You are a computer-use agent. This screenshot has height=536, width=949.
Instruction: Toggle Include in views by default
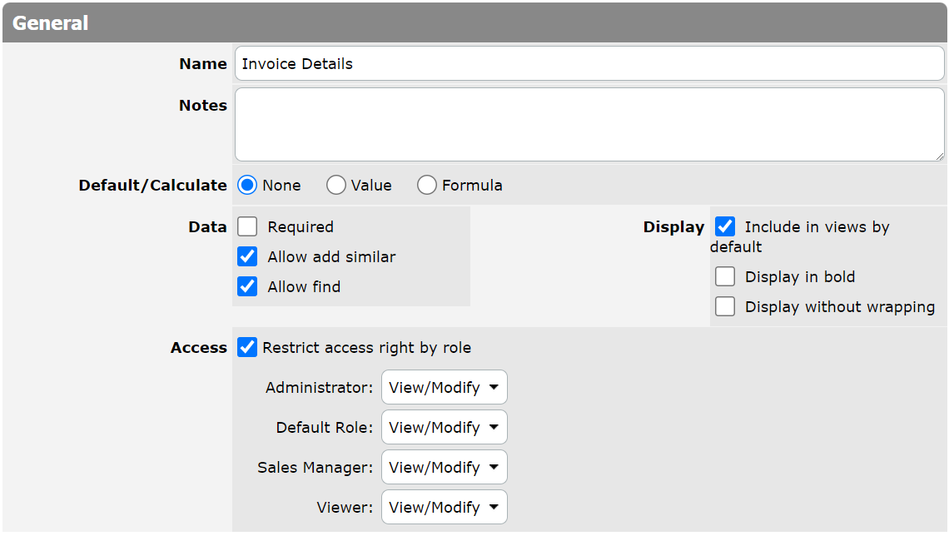coord(725,227)
